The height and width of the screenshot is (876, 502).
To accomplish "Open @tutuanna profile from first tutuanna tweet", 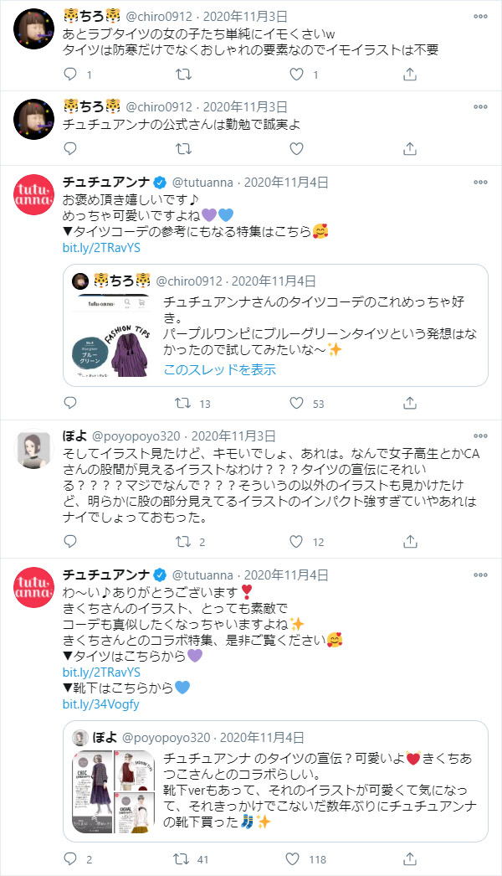I will (206, 183).
